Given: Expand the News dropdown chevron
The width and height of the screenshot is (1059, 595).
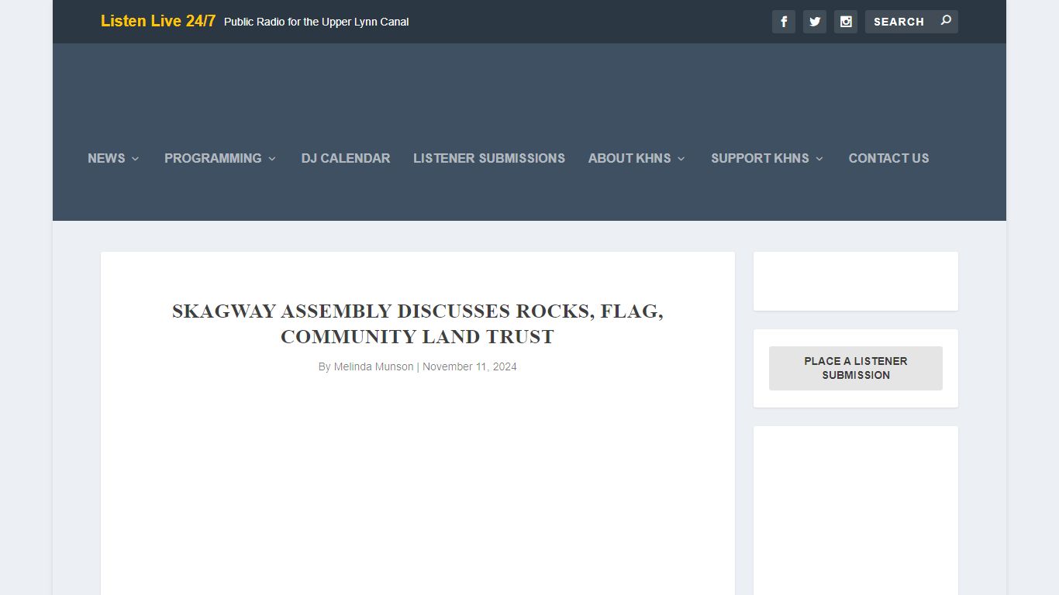Looking at the screenshot, I should [x=135, y=159].
